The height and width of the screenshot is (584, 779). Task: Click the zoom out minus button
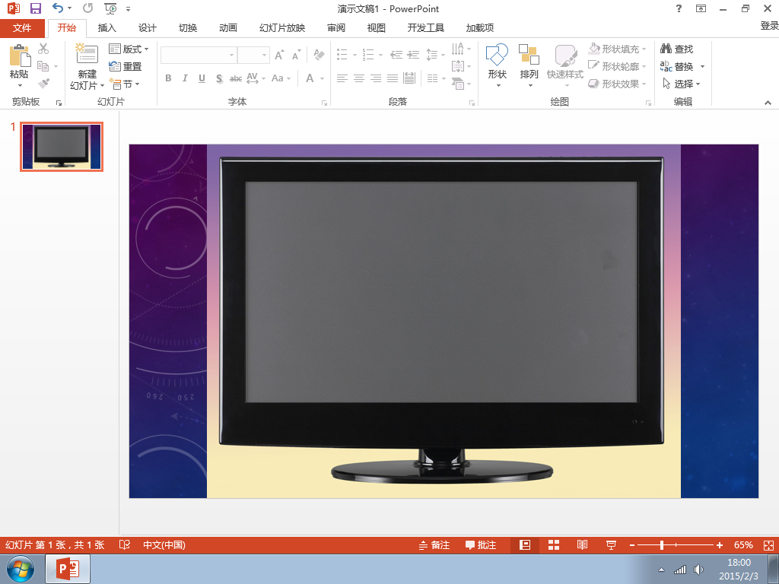[x=632, y=544]
